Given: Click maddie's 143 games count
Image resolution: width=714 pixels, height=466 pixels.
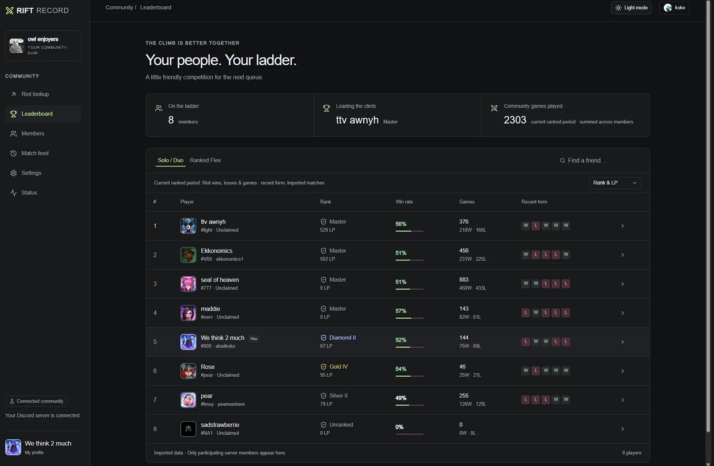Looking at the screenshot, I should point(464,309).
